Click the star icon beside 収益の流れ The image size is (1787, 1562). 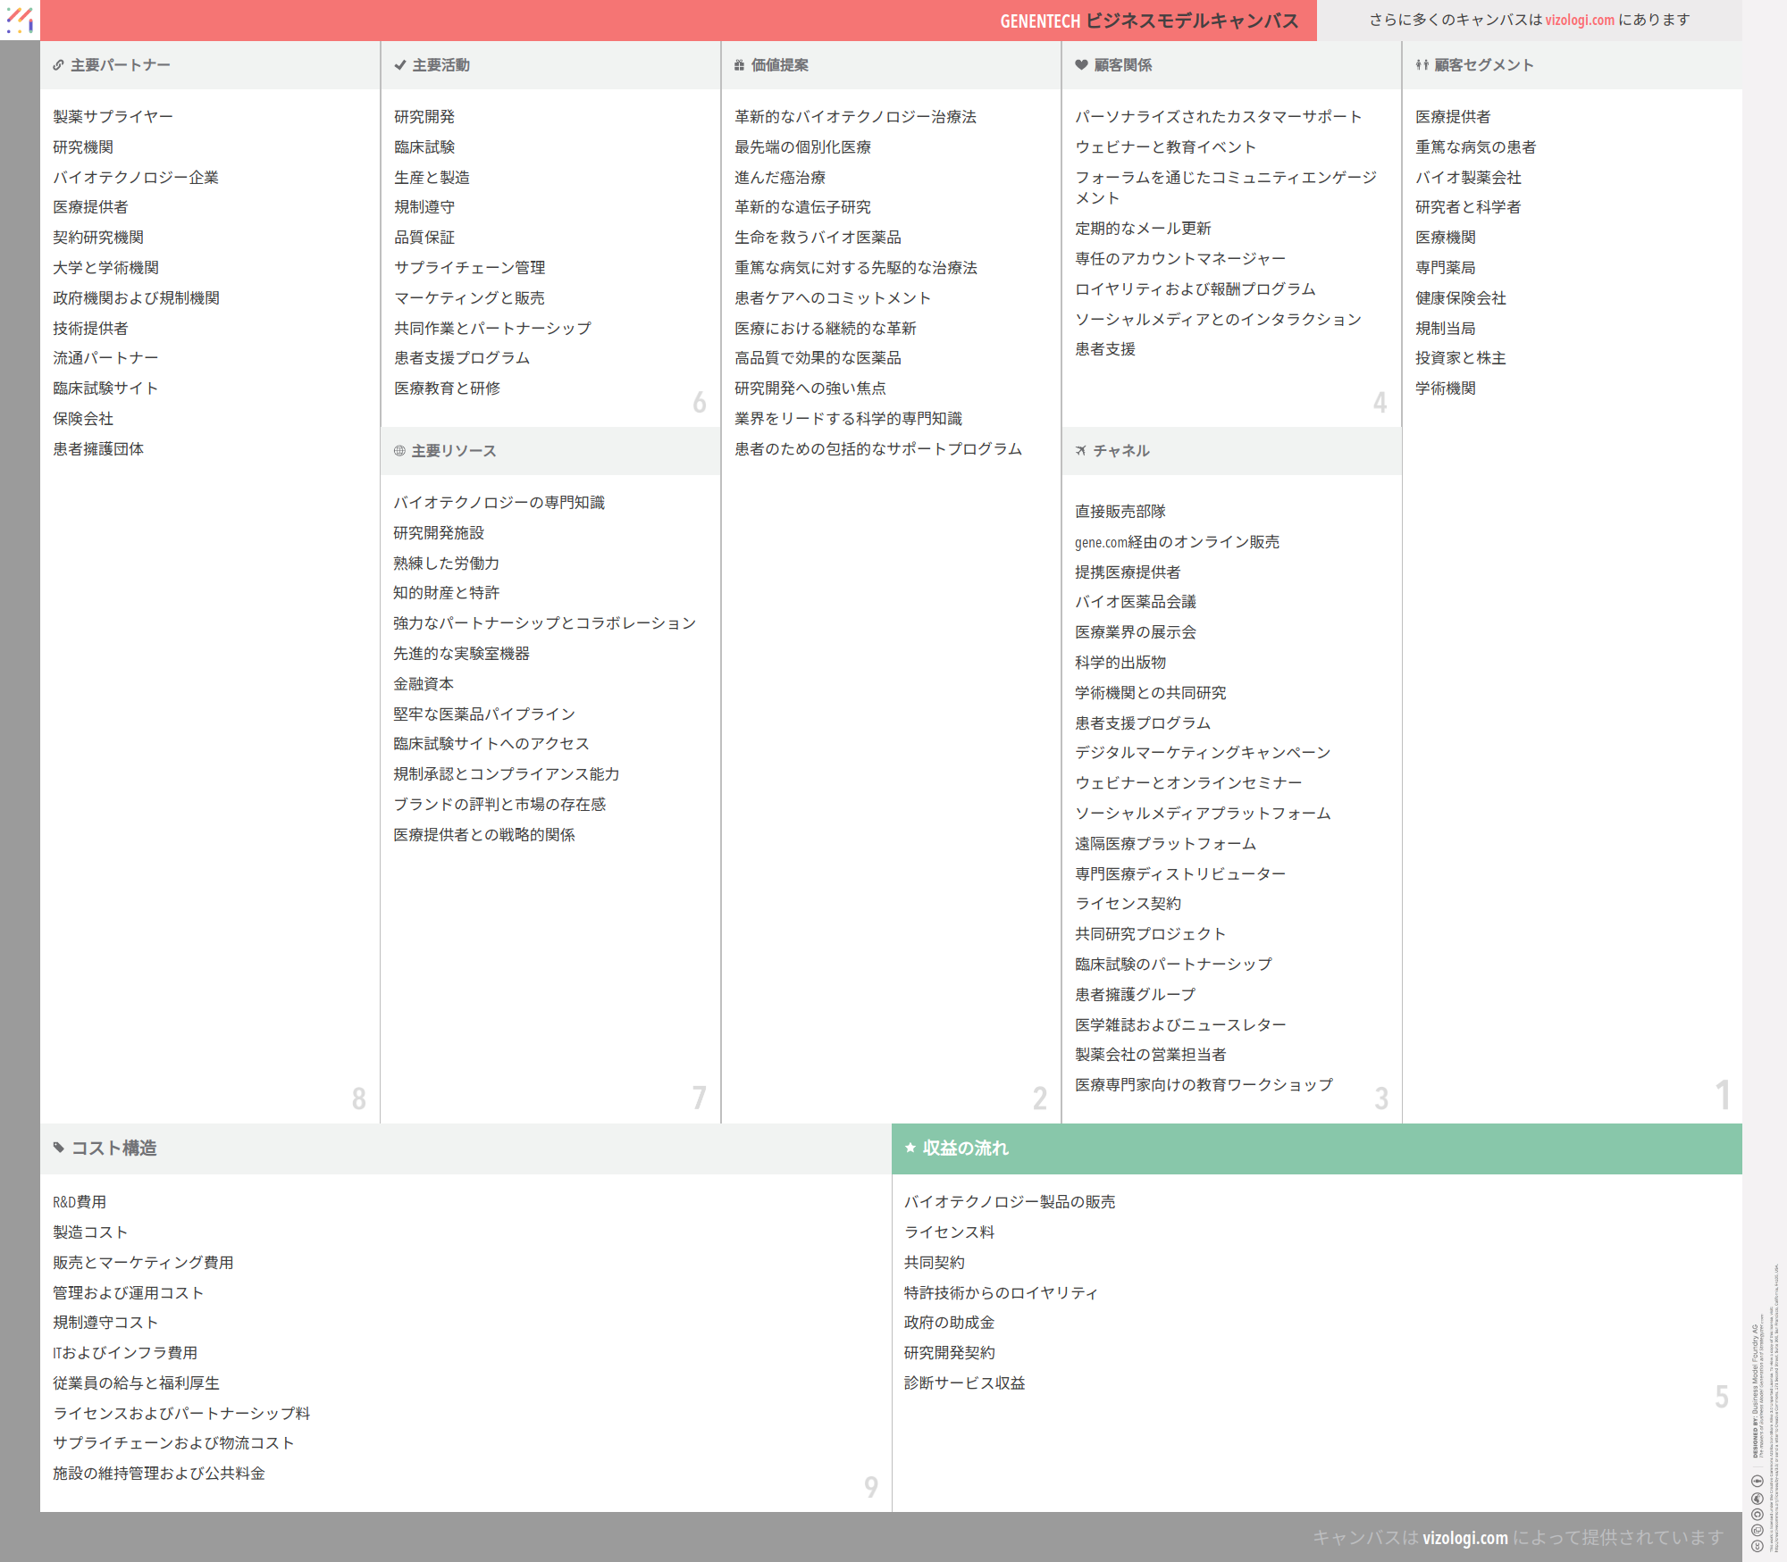point(910,1148)
